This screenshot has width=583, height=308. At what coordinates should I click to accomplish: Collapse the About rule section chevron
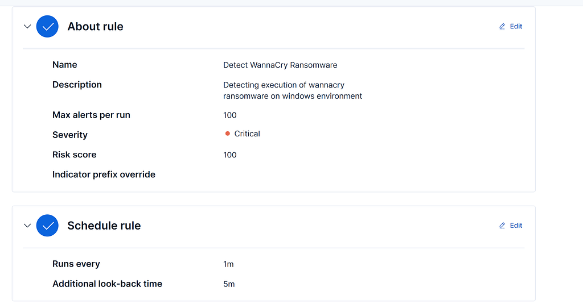27,27
